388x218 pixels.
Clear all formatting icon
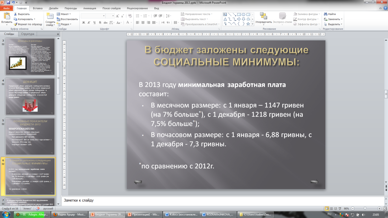tap(130, 16)
